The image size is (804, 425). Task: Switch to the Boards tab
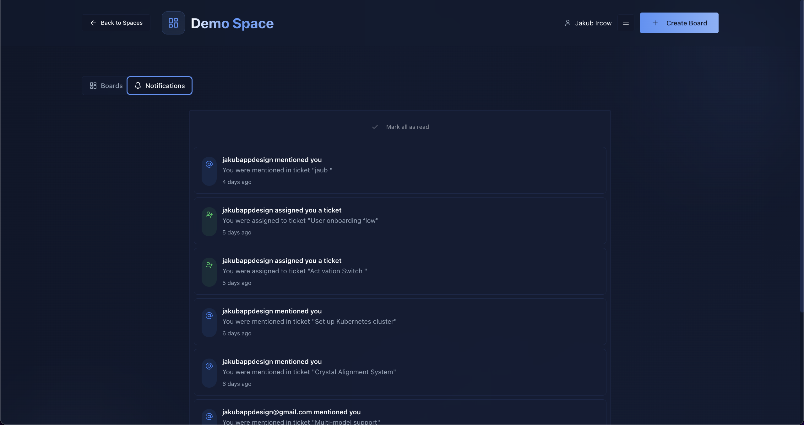pos(106,86)
